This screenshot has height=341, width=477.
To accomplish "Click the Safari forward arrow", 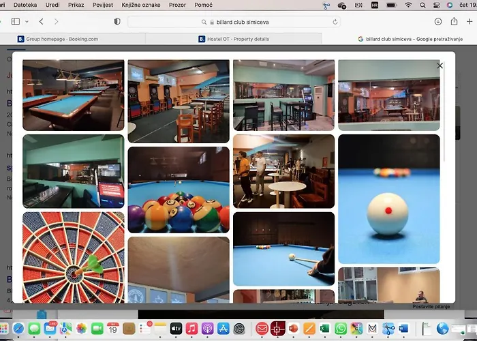I will (x=58, y=22).
